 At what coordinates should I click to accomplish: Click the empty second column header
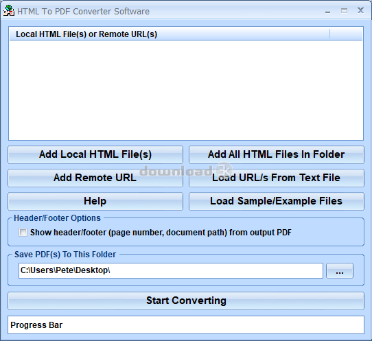coord(346,34)
